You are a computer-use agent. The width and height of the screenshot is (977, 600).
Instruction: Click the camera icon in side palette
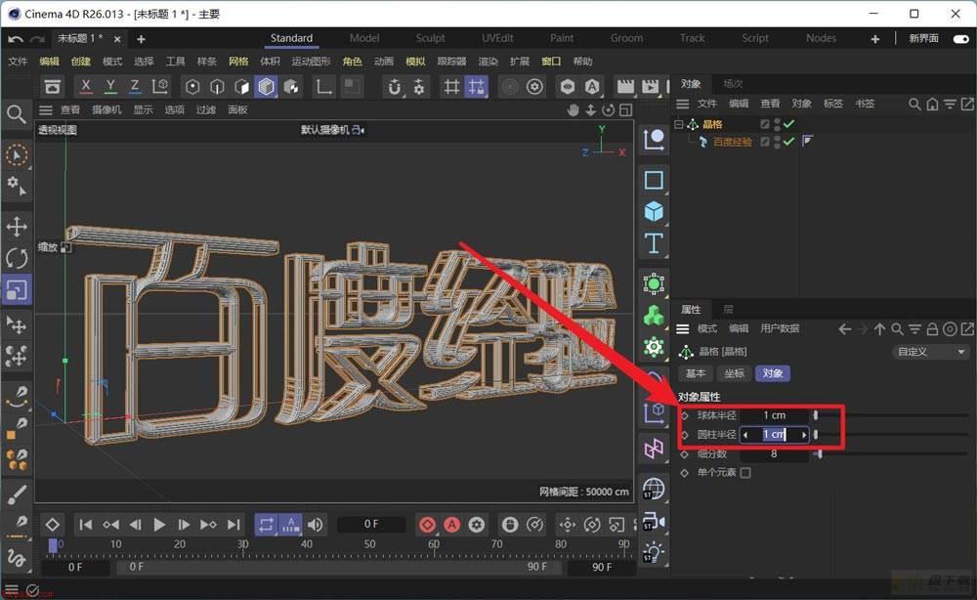[654, 520]
